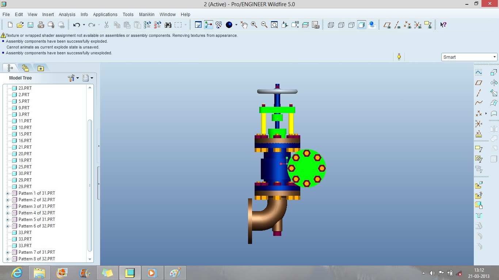Click the Pan hand icon

click(x=244, y=25)
